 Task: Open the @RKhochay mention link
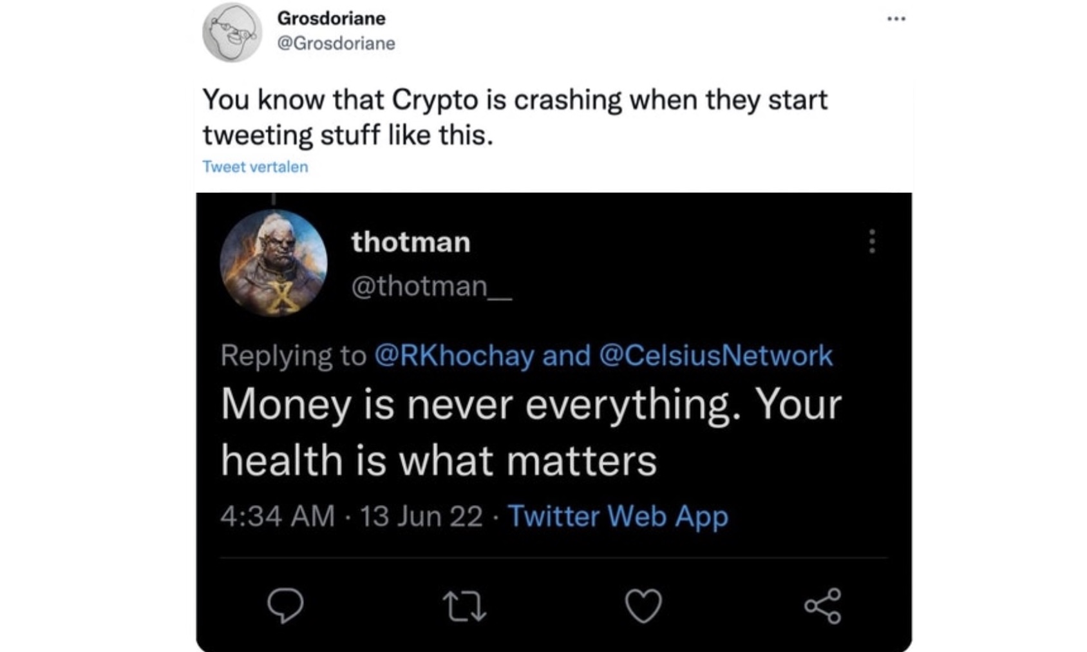click(x=454, y=356)
